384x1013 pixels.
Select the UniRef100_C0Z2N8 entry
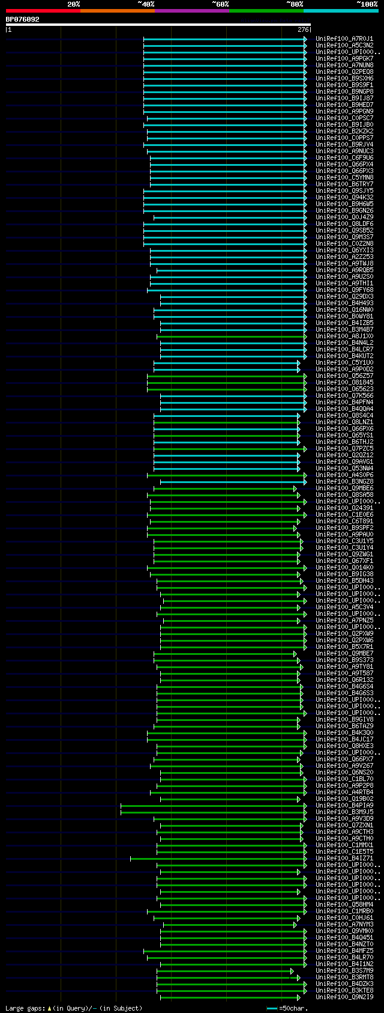tap(344, 244)
